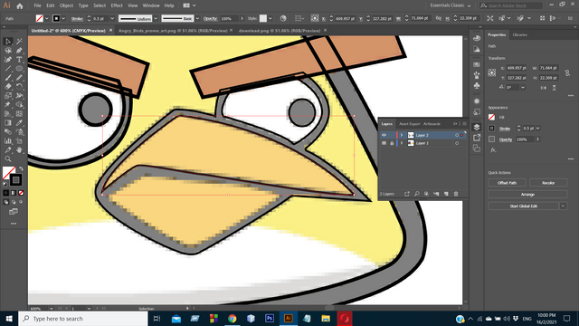Select the Column Graph tool
Screen dimensions: 579x326
pos(8,141)
